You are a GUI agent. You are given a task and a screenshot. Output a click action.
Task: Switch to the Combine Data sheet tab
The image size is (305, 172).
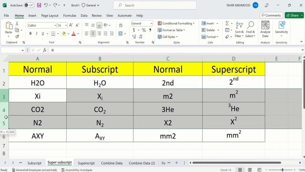click(x=112, y=163)
